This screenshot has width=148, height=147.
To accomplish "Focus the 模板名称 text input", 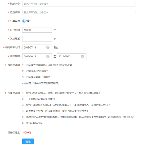I will [79, 4].
